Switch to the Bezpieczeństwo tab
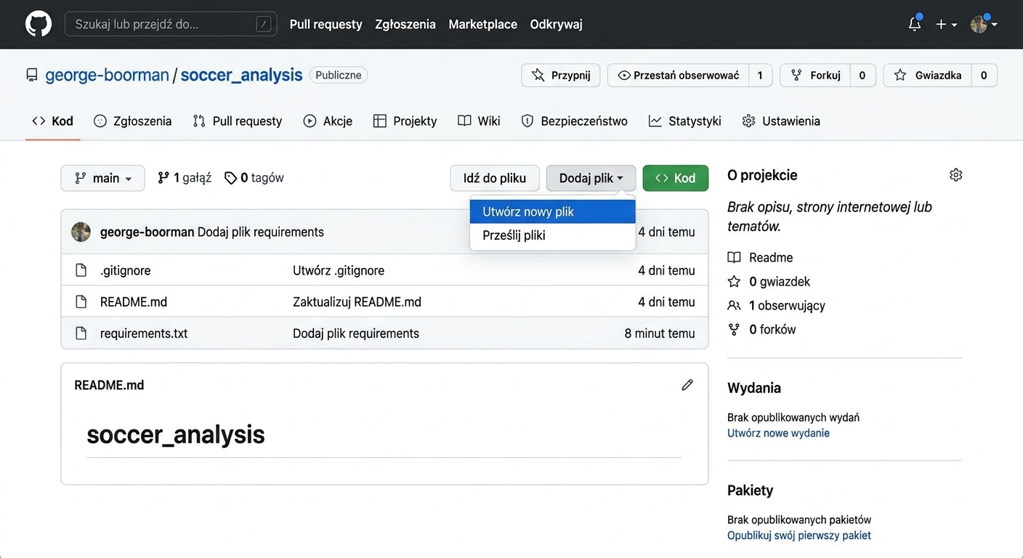1023x558 pixels. 574,121
